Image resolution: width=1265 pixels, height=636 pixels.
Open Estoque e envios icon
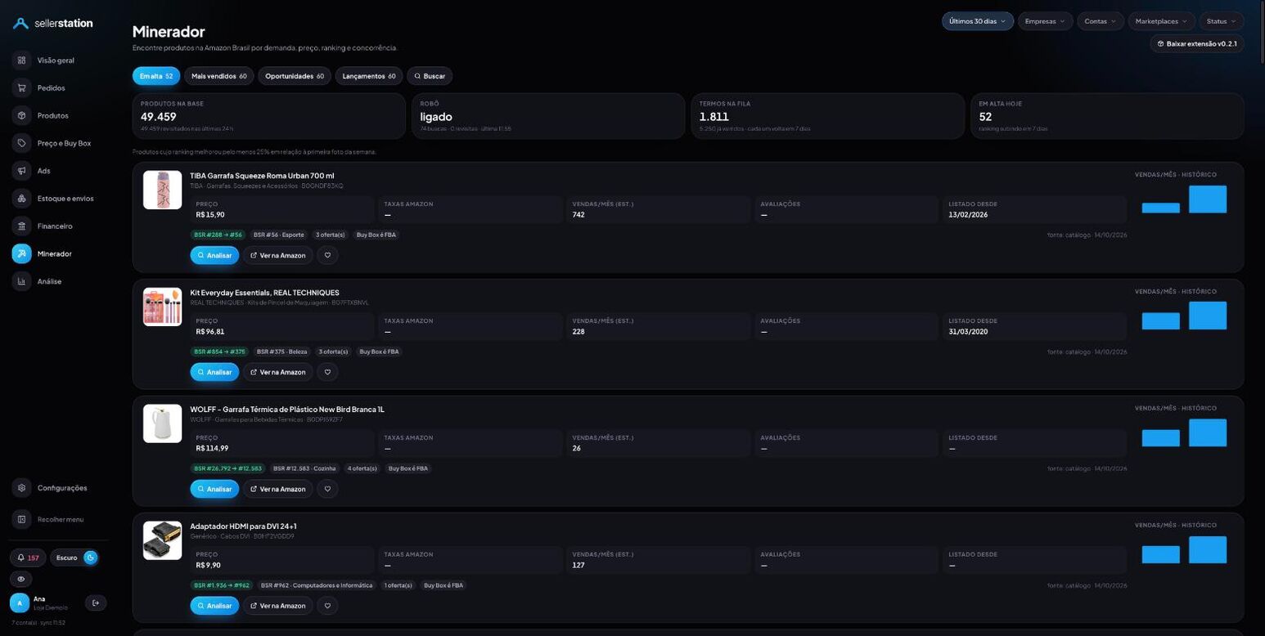pos(21,199)
